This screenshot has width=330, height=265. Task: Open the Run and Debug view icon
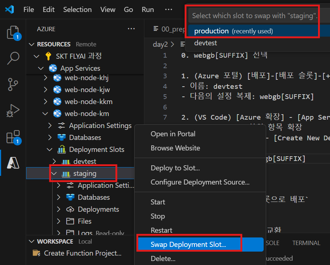pyautogui.click(x=13, y=111)
